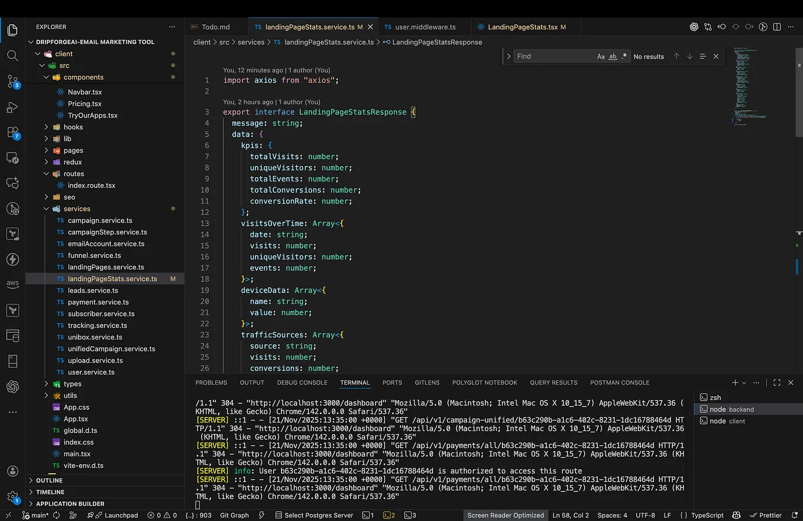Open Source Control view with 3 changes

[12, 82]
